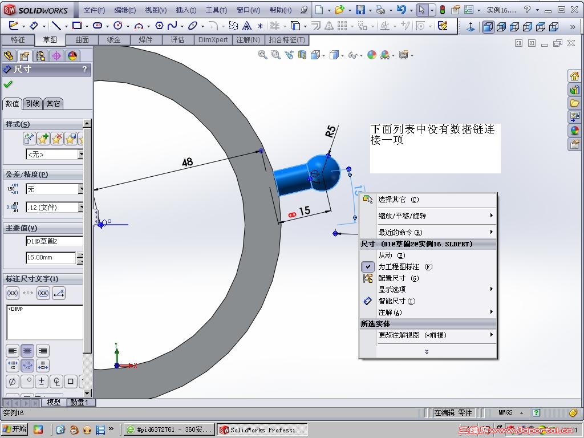The height and width of the screenshot is (438, 584).
Task: Select the Polygon tool
Action: [160, 25]
